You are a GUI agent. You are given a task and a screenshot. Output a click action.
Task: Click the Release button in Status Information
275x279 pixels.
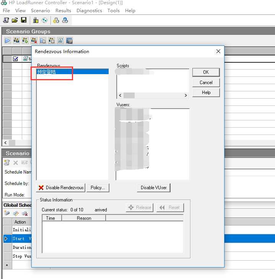tap(140, 208)
